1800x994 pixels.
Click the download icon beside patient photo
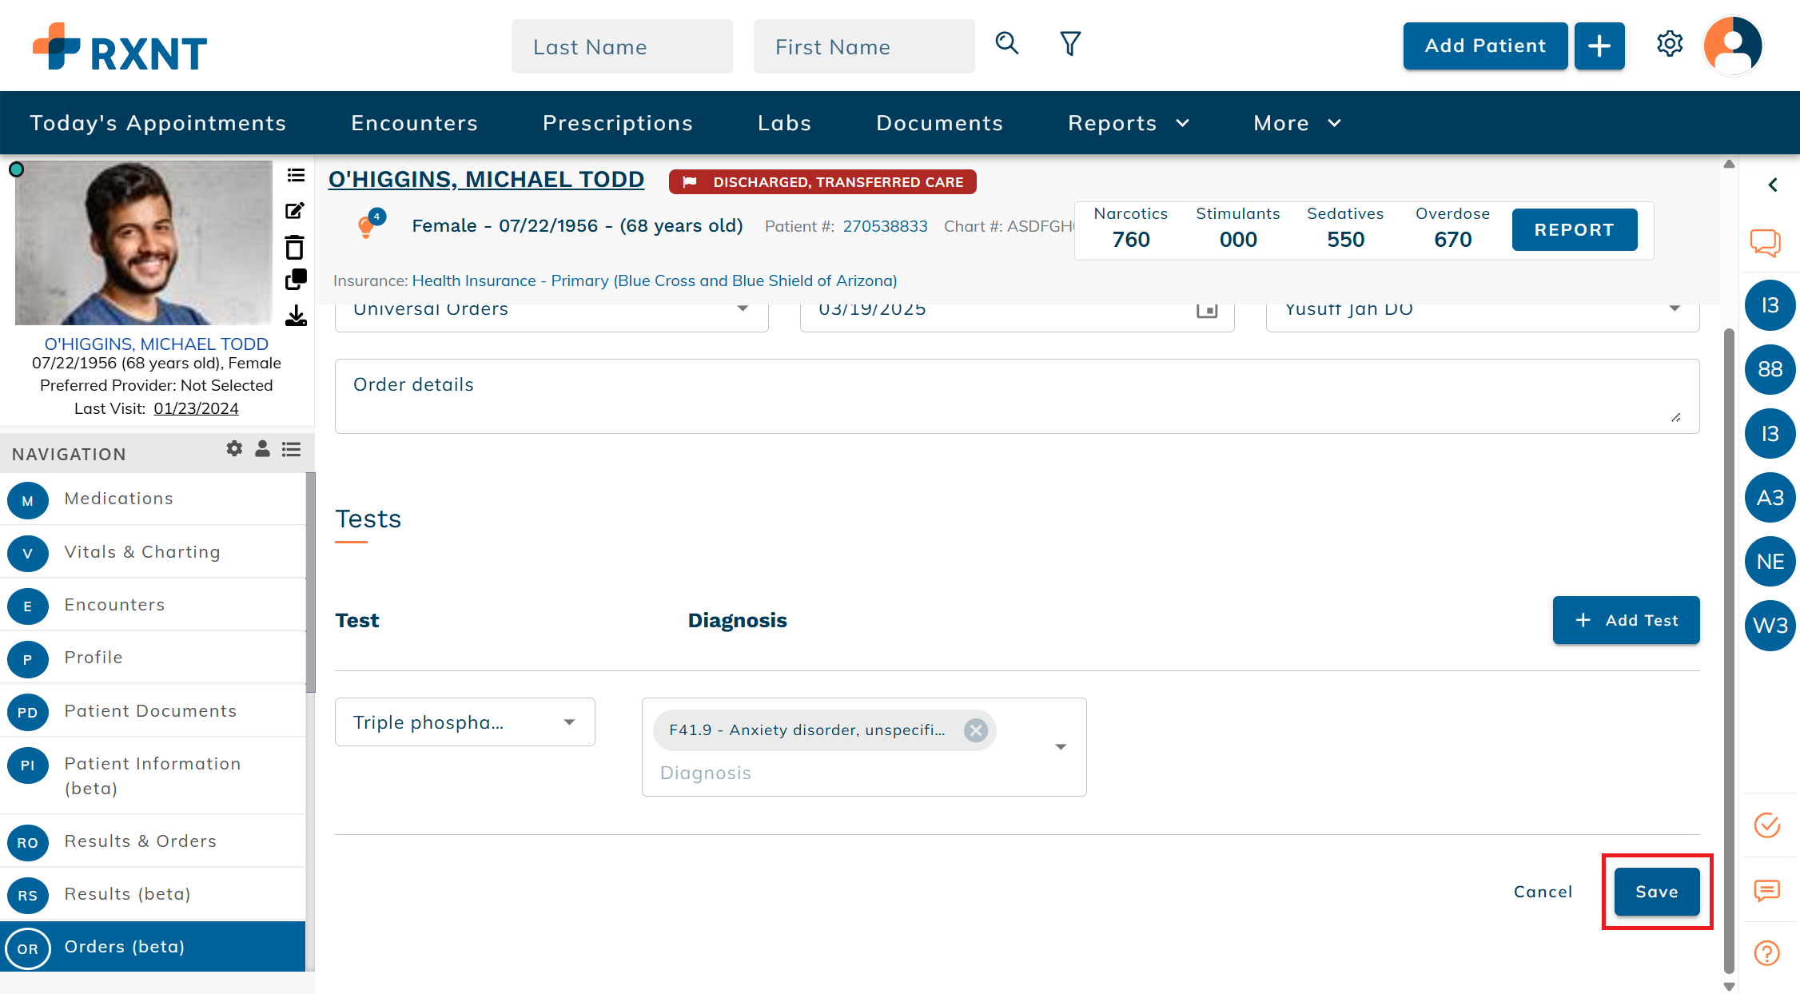coord(296,316)
